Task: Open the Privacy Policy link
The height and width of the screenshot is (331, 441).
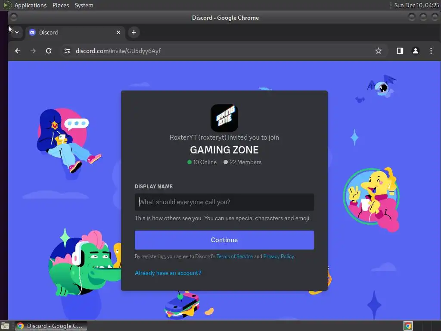Action: click(279, 256)
